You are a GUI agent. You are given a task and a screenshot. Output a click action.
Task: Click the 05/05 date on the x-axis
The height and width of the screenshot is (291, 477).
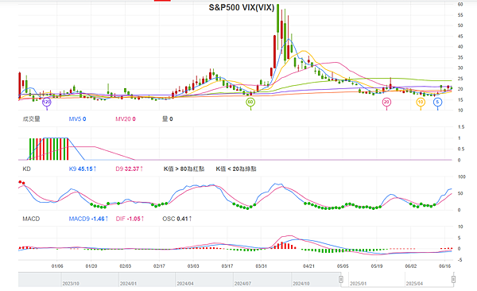[x=343, y=266]
